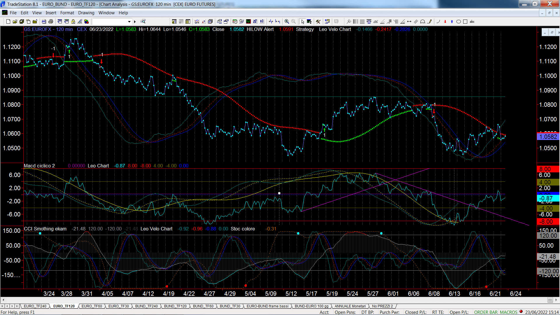
Task: Switch to the EURO_TF30 tab
Action: point(118,306)
